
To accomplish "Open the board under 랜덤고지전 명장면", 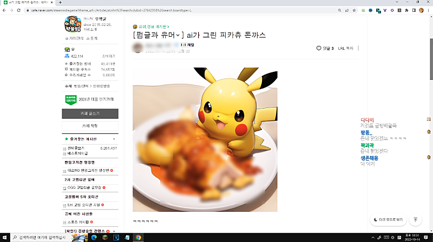I will click(88, 171).
